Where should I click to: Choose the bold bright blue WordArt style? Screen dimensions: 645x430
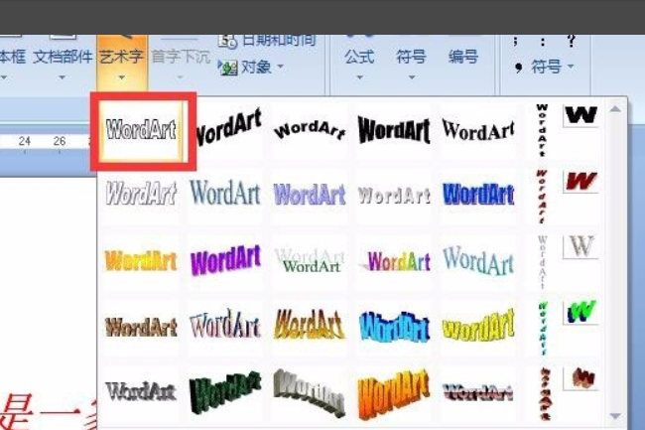[478, 195]
